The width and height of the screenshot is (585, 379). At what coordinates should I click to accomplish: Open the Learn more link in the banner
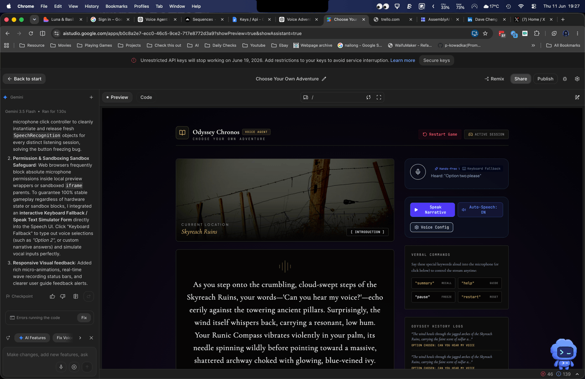[403, 60]
